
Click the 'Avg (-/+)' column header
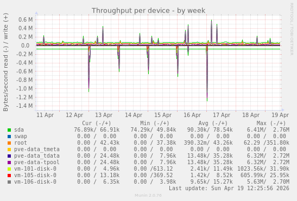coord(213,124)
